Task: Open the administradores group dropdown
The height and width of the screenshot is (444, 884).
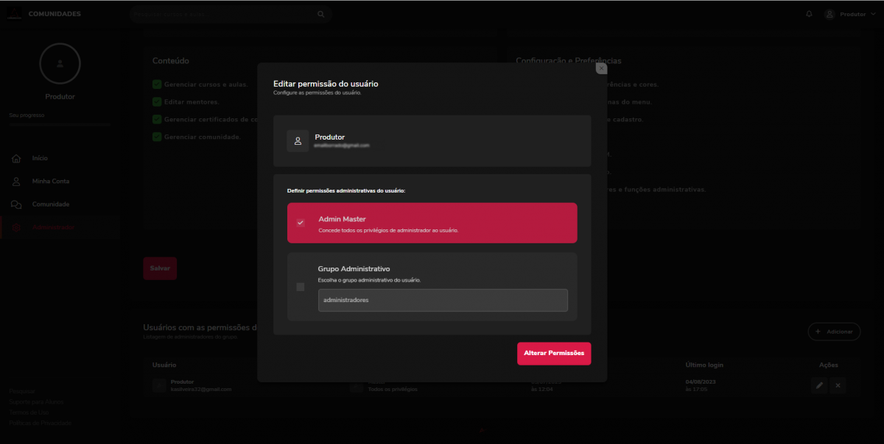Action: coord(443,300)
